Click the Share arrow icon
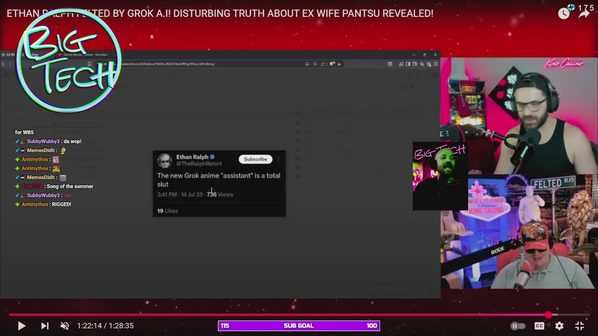This screenshot has height=336, width=598. [584, 14]
